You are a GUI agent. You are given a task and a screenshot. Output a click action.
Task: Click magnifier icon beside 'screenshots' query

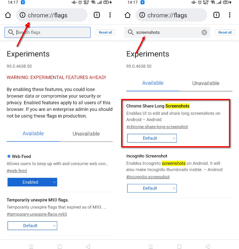[131, 32]
